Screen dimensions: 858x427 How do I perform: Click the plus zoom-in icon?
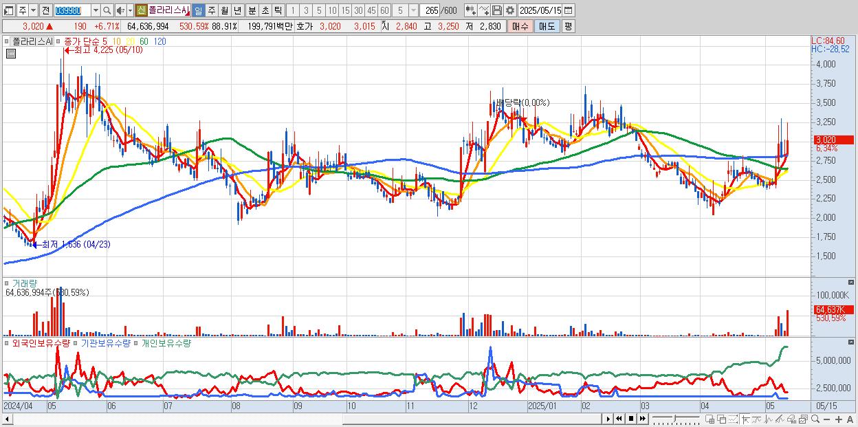click(x=839, y=419)
